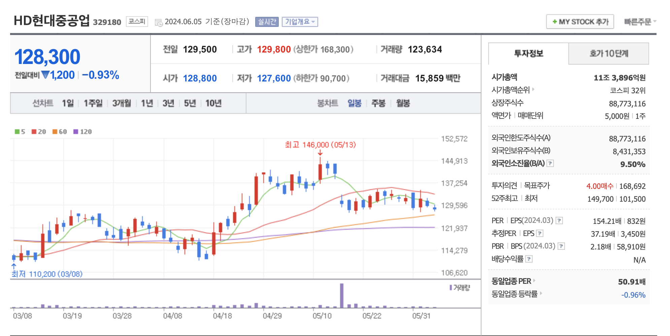Image resolution: width=670 pixels, height=336 pixels.
Task: Click the 저가 value 127,600
Action: pyautogui.click(x=274, y=78)
